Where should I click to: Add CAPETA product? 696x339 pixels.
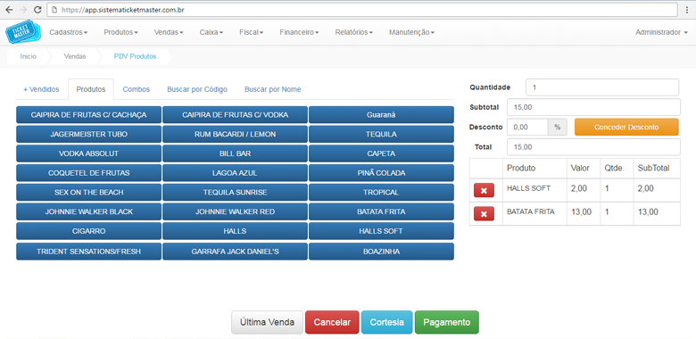click(x=381, y=153)
